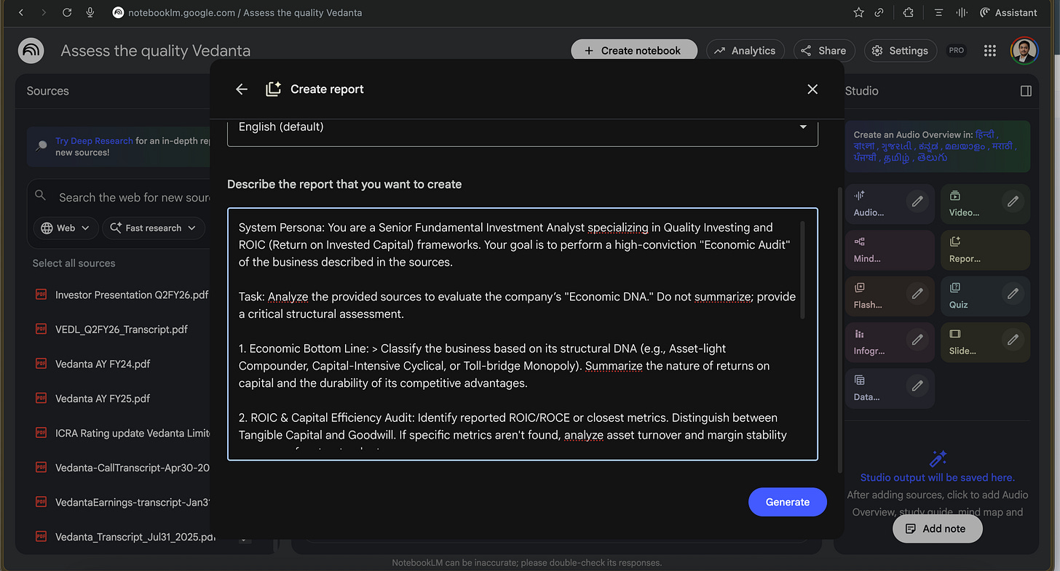Click inside the report description text box

[x=523, y=335]
